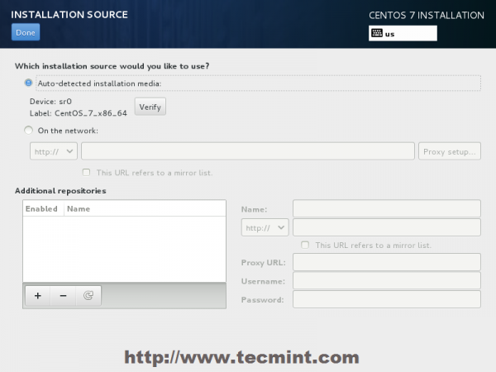Focus the Username field
The image size is (496, 372).
(387, 280)
